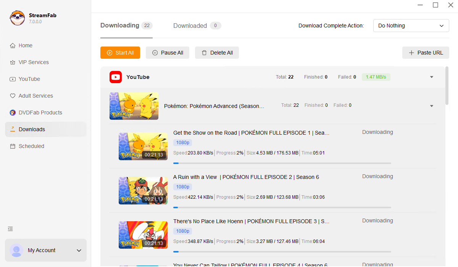
Task: Click the Episode 2 video thumbnail
Action: click(x=143, y=190)
